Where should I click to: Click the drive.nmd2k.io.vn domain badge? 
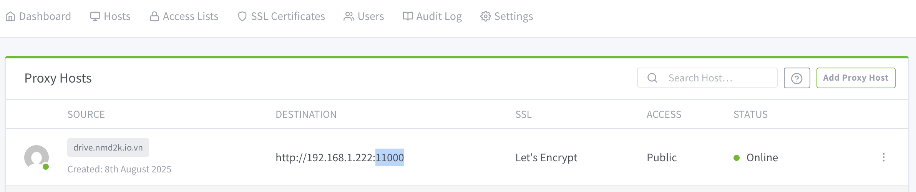tap(108, 147)
